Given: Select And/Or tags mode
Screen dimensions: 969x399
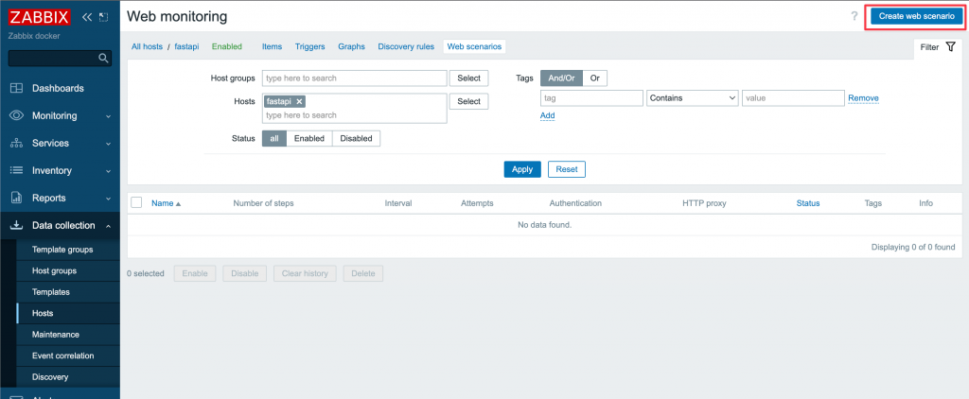Looking at the screenshot, I should [561, 78].
